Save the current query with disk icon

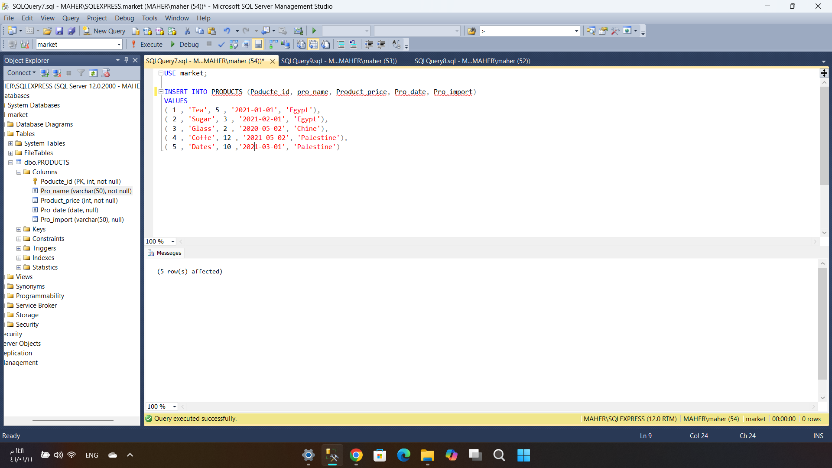(59, 31)
